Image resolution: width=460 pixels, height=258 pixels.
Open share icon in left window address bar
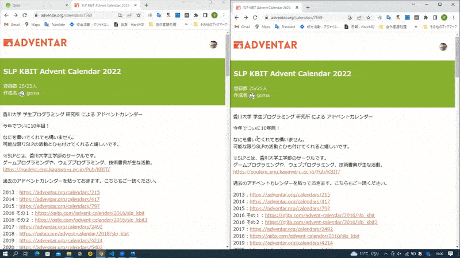[x=129, y=15]
